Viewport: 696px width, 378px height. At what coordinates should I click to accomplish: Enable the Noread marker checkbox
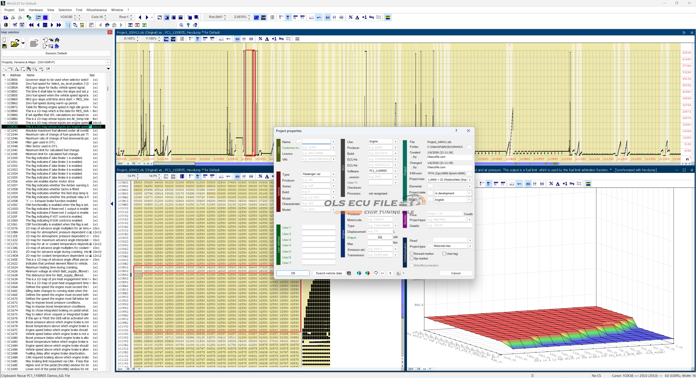point(412,254)
